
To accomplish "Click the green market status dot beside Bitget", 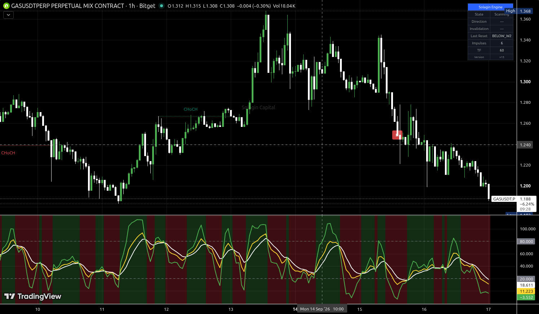I will [x=162, y=6].
